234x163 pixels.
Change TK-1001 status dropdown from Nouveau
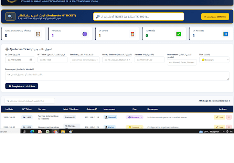tap(135, 117)
